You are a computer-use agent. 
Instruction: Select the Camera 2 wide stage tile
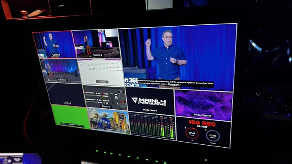(x=96, y=44)
